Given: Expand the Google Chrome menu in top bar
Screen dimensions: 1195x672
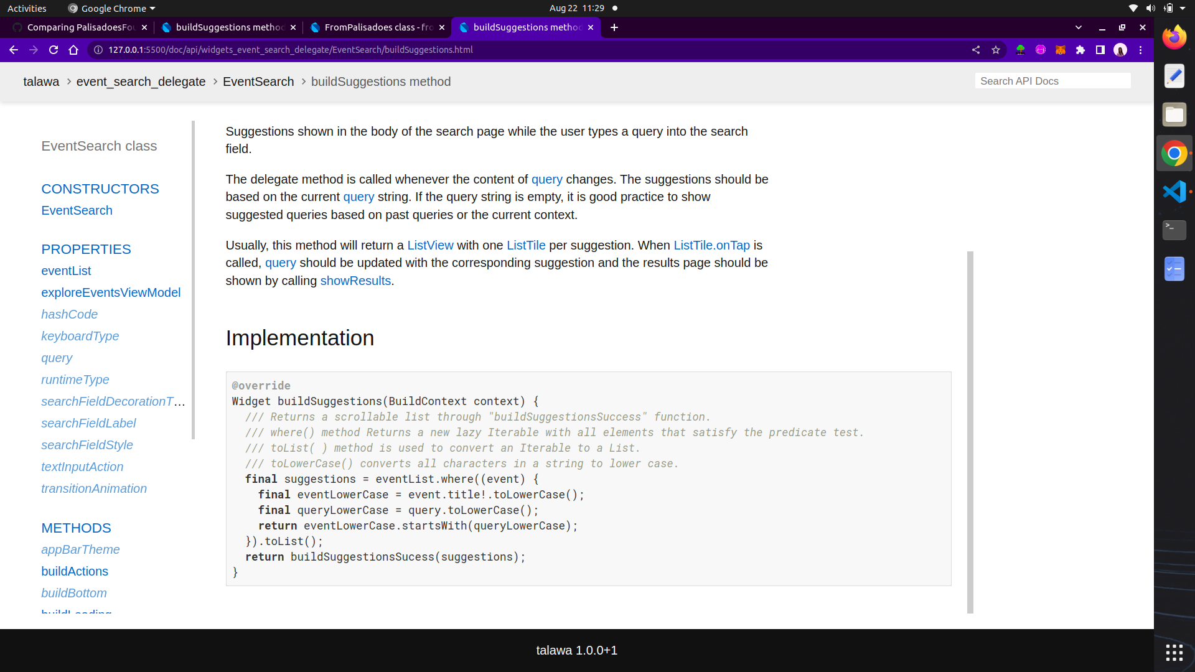Looking at the screenshot, I should [111, 8].
